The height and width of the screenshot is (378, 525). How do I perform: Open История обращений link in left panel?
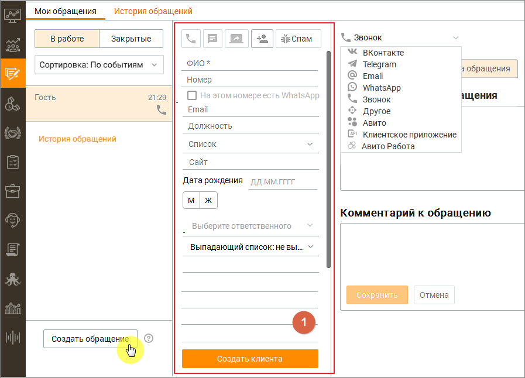pos(77,139)
